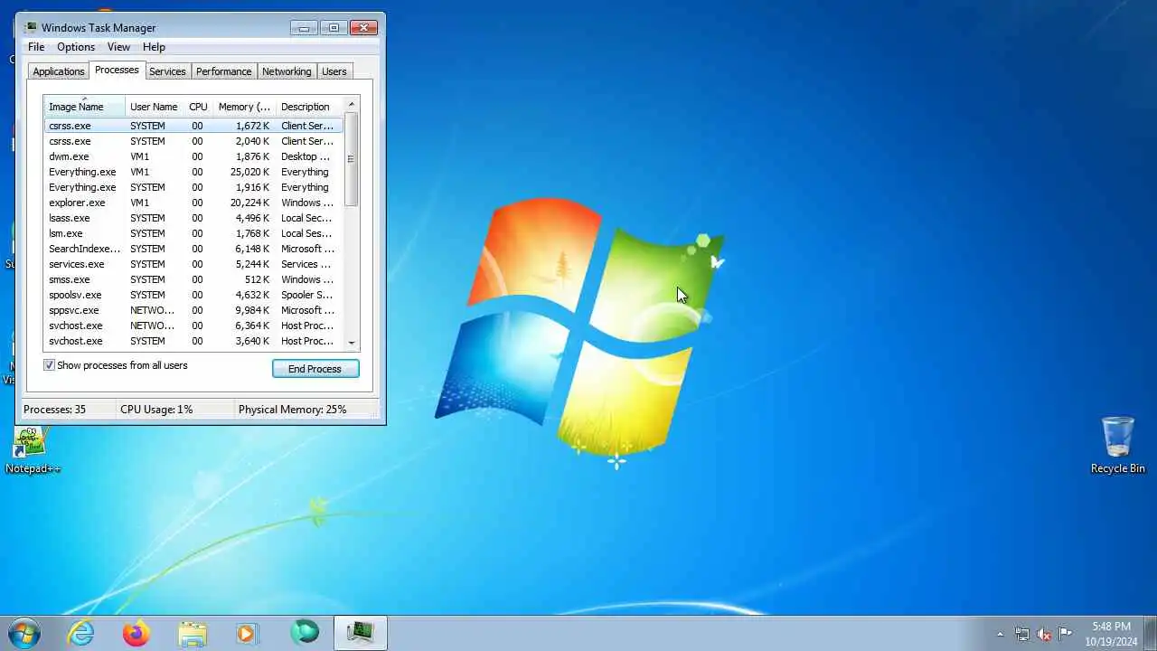Sort by the CPU column header

click(x=198, y=107)
